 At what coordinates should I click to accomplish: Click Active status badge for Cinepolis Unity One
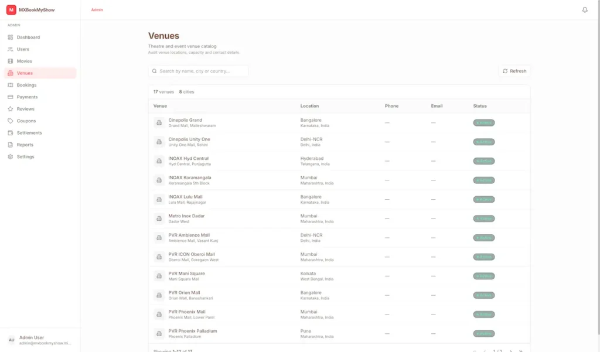click(x=483, y=142)
